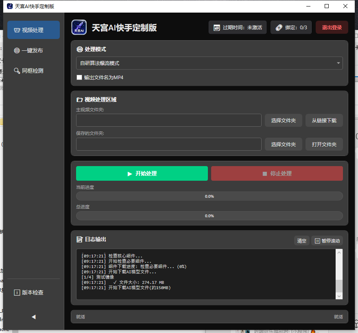Open the 自研算法爆流模式 dropdown
358x333 pixels.
209,63
